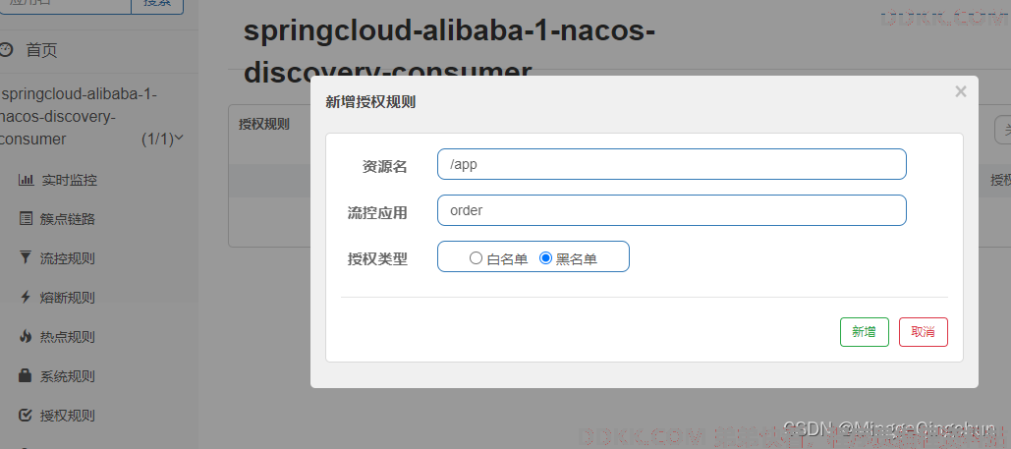The height and width of the screenshot is (449, 1011).
Task: Open the 首页 link in sidebar
Action: point(42,50)
